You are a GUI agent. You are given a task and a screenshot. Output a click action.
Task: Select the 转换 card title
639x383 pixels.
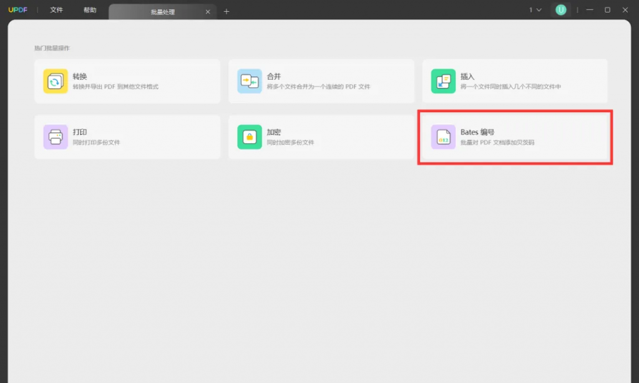tap(80, 76)
